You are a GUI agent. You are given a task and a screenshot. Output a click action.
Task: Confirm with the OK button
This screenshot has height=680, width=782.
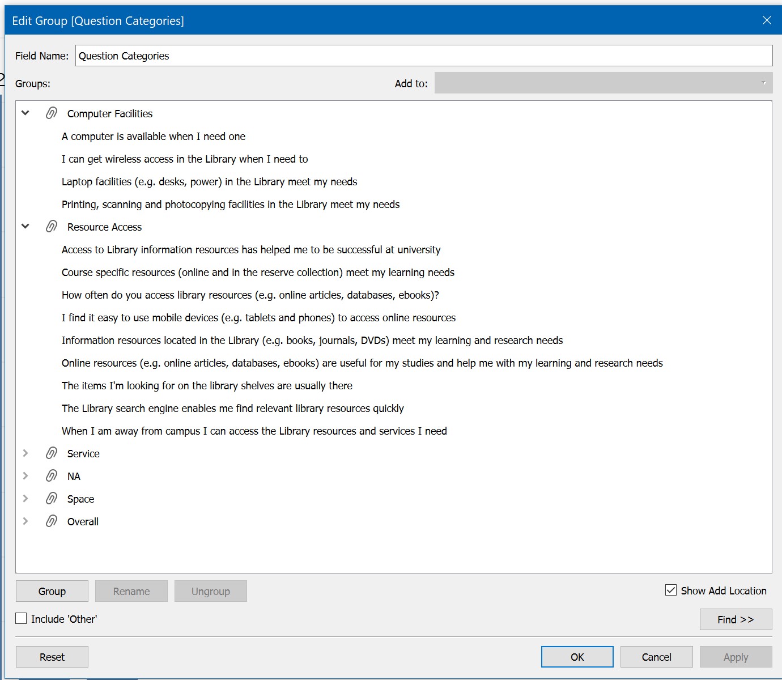(x=577, y=657)
